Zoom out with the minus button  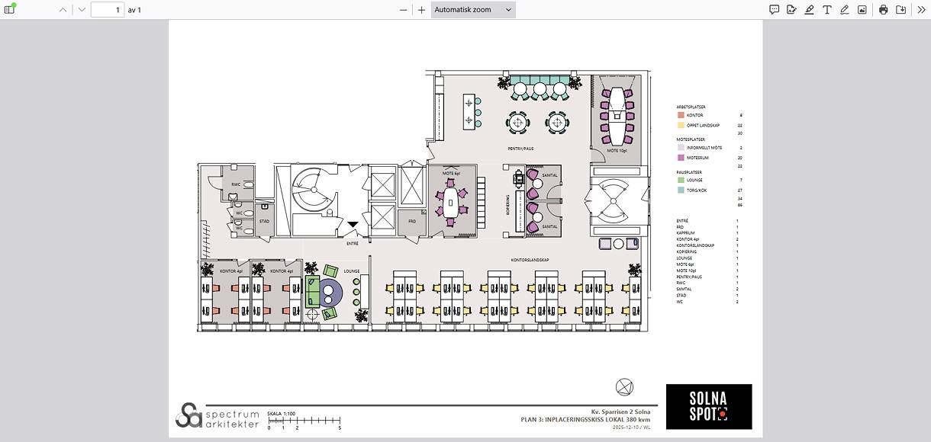(x=404, y=10)
